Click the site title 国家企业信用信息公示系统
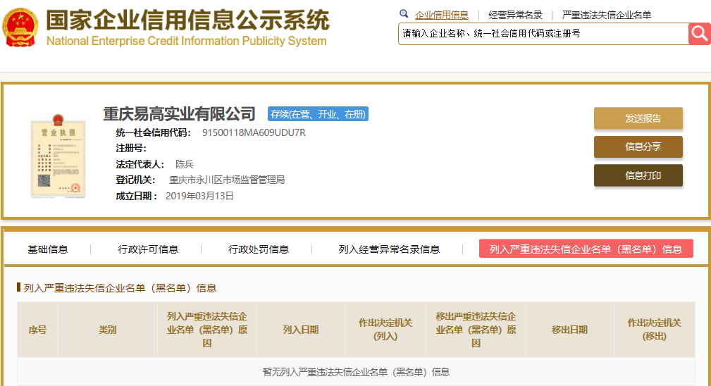 pos(187,20)
